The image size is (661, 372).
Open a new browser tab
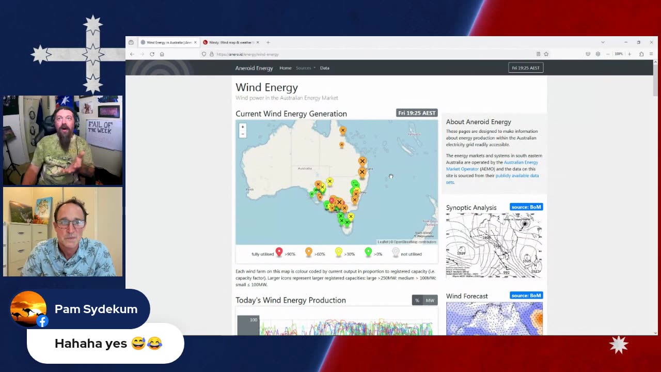tap(268, 42)
